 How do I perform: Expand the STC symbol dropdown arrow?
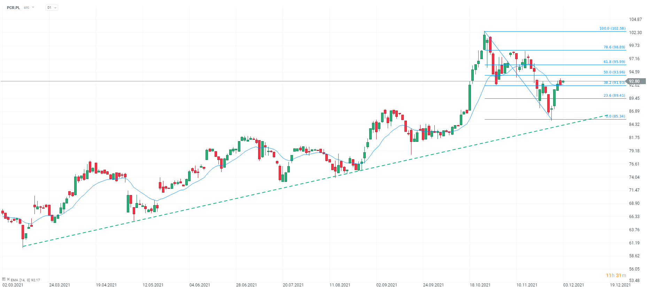pyautogui.click(x=33, y=7)
